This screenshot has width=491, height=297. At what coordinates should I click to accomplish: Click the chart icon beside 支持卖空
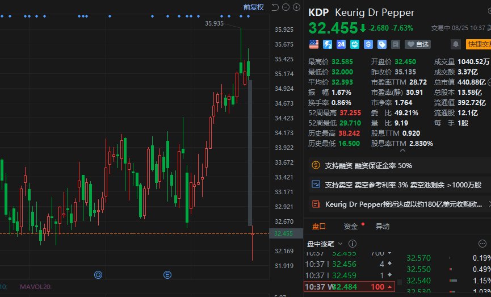pyautogui.click(x=316, y=185)
